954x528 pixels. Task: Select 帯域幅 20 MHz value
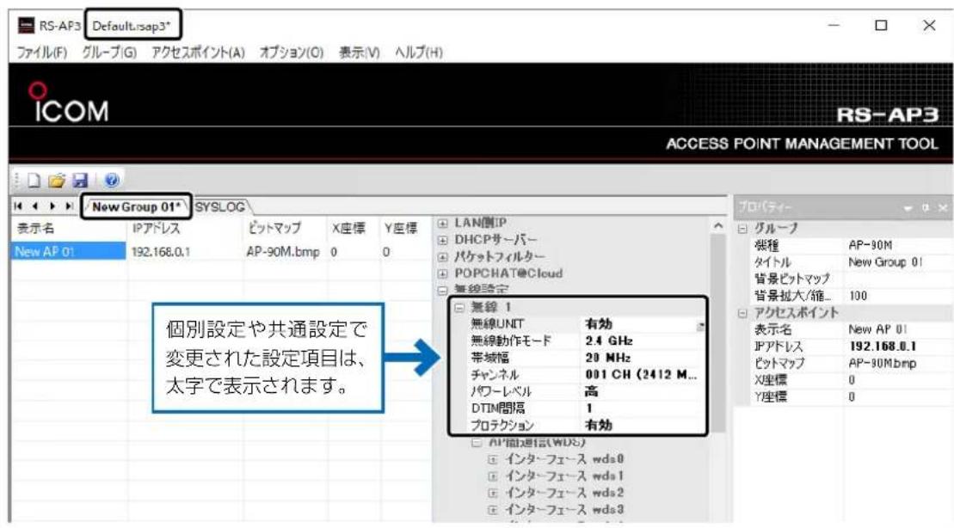[608, 358]
